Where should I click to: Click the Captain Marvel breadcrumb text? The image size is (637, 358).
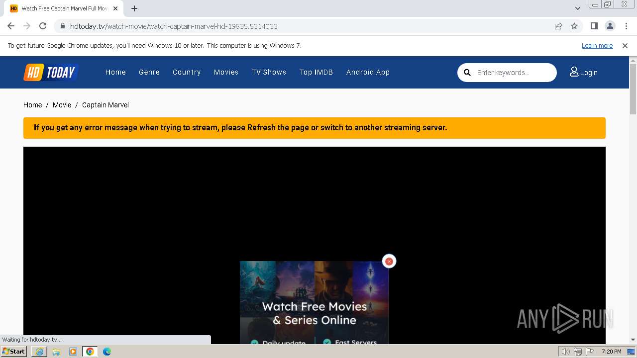click(x=106, y=105)
